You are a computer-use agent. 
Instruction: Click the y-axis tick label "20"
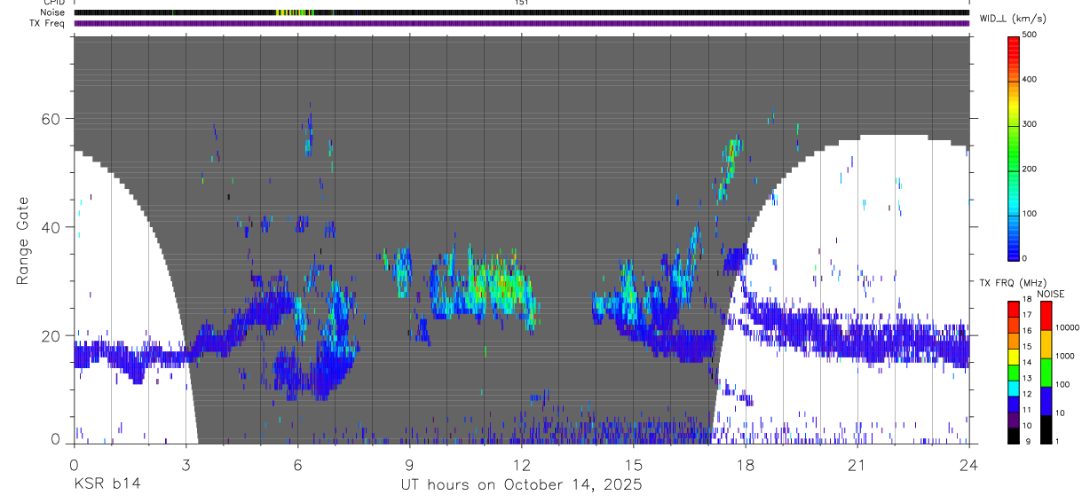coord(51,336)
